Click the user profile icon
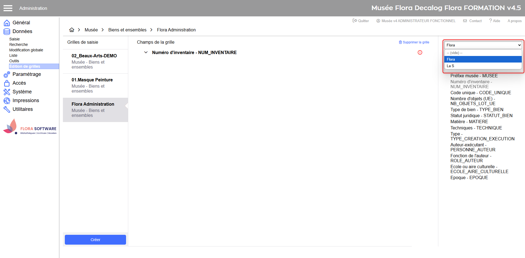 tap(378, 21)
